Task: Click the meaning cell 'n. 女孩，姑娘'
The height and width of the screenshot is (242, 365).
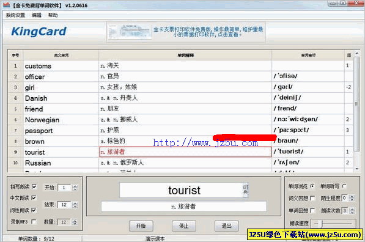Action: coord(185,87)
